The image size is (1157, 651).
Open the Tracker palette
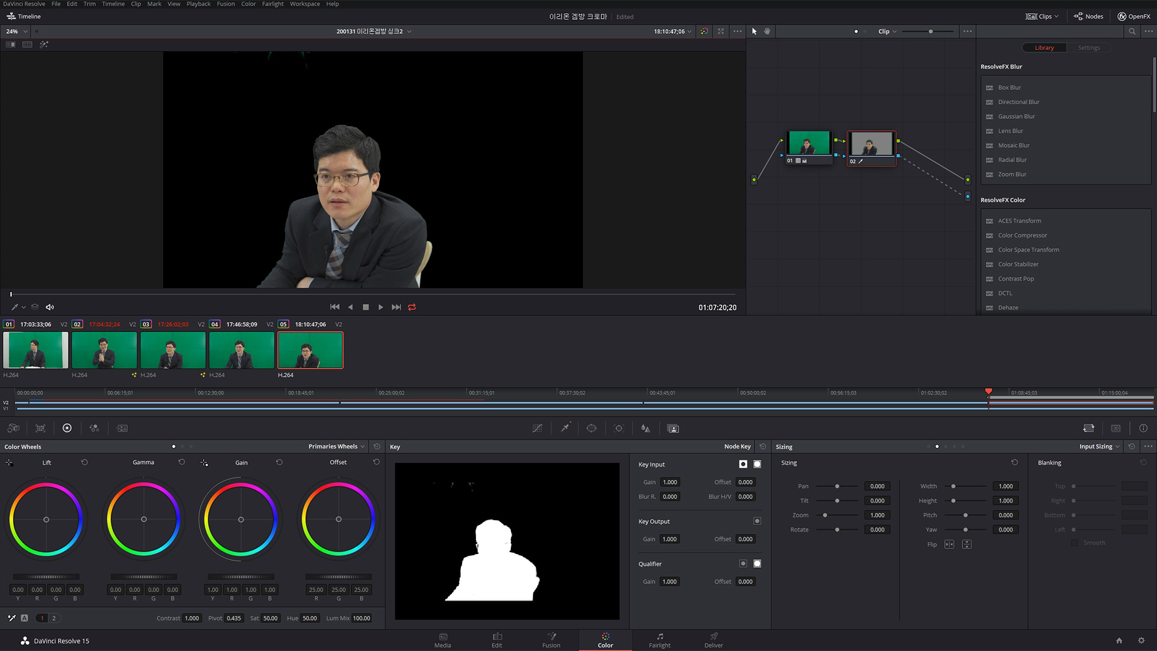pos(618,428)
